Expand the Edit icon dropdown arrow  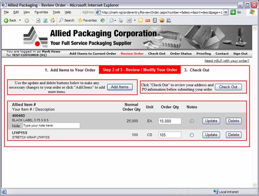click(x=135, y=20)
